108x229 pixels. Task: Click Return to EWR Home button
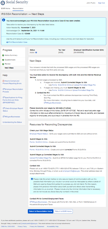click(x=63, y=211)
